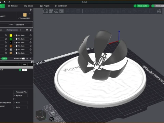Click the info icon beside plate thumbnail

[x=30, y=14]
